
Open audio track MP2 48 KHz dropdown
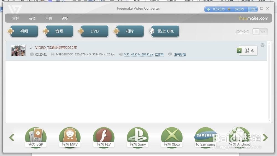click(x=143, y=55)
